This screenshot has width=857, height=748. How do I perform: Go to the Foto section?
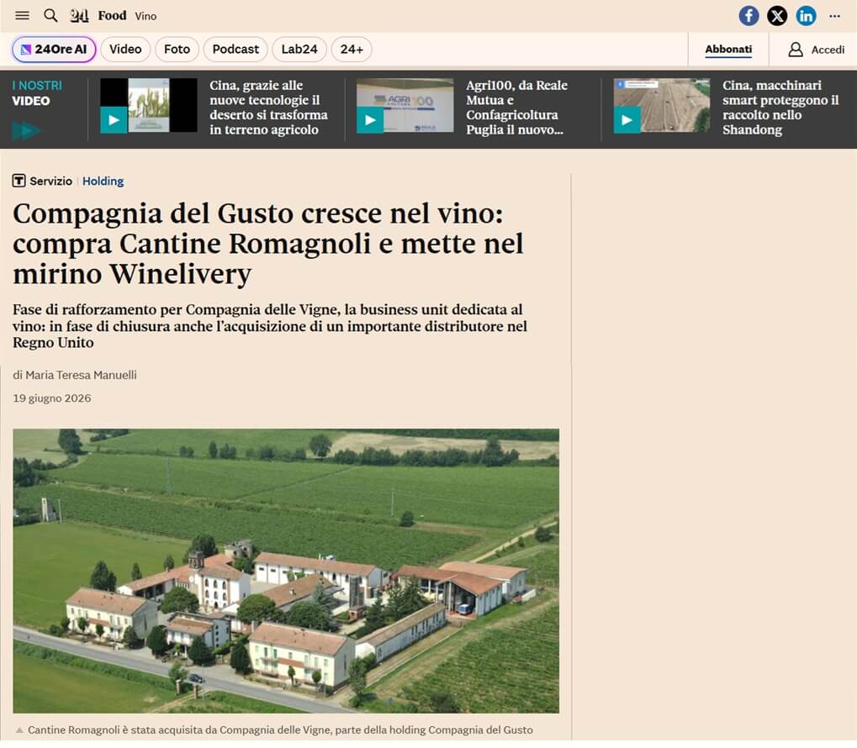pos(177,50)
